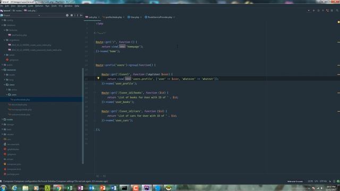Switch to the RouteServiceProvider.php editor tab
This screenshot has width=340, height=191.
click(160, 17)
